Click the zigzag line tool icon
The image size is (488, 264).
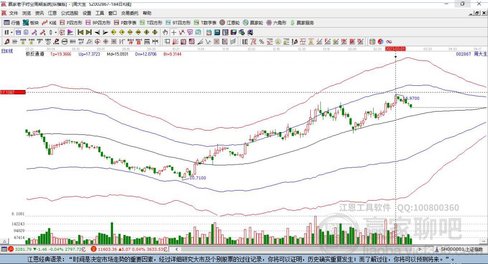click(x=208, y=41)
